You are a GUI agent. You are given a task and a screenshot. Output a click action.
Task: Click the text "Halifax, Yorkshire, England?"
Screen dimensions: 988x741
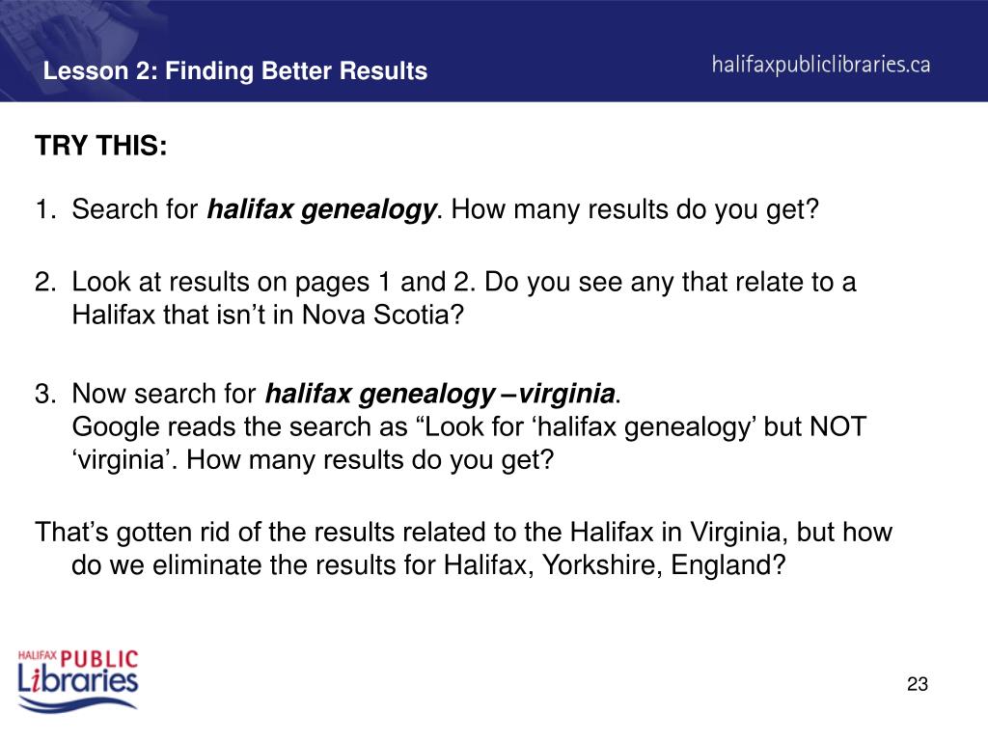[x=615, y=565]
